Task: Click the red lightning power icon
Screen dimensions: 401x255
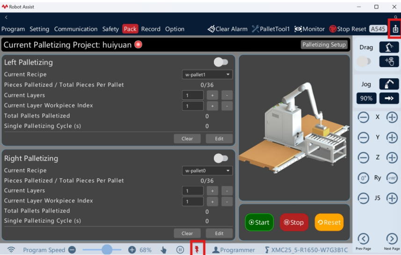Action: point(197,249)
